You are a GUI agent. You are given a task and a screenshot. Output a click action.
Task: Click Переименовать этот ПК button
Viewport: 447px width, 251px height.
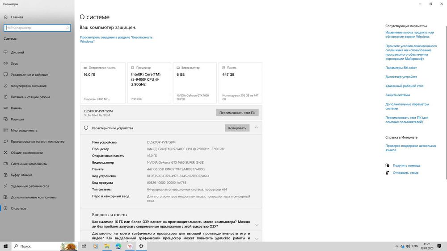click(x=237, y=112)
